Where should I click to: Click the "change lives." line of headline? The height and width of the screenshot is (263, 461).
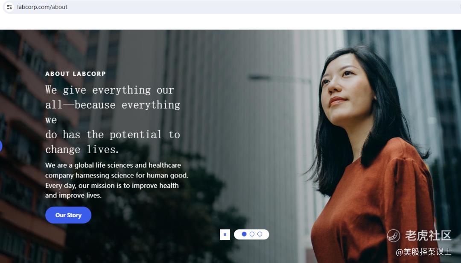(x=82, y=150)
